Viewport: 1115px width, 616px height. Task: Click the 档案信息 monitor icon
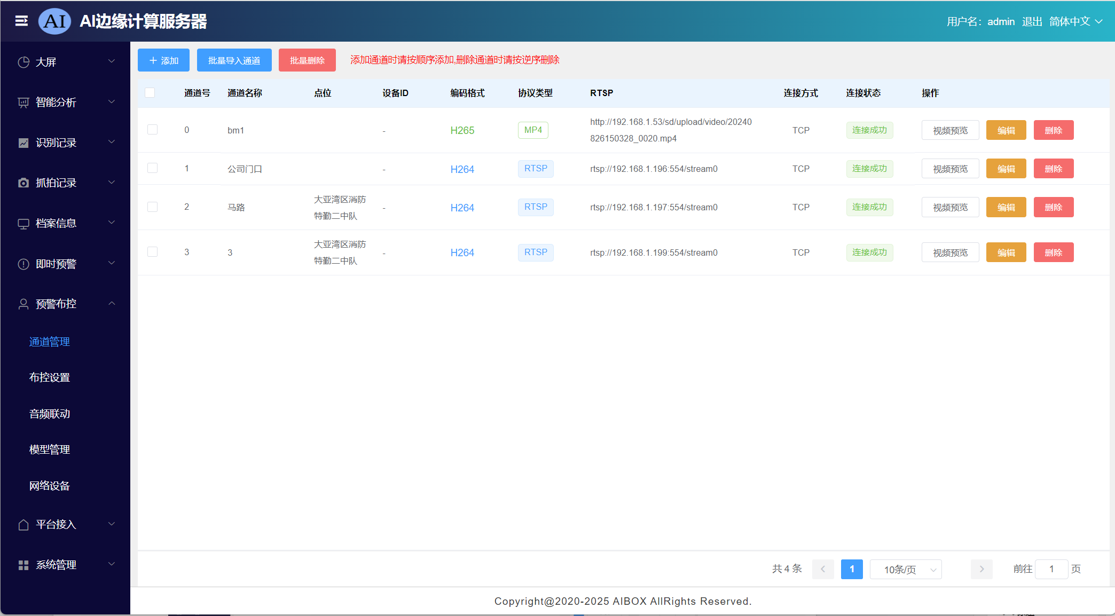(x=23, y=224)
